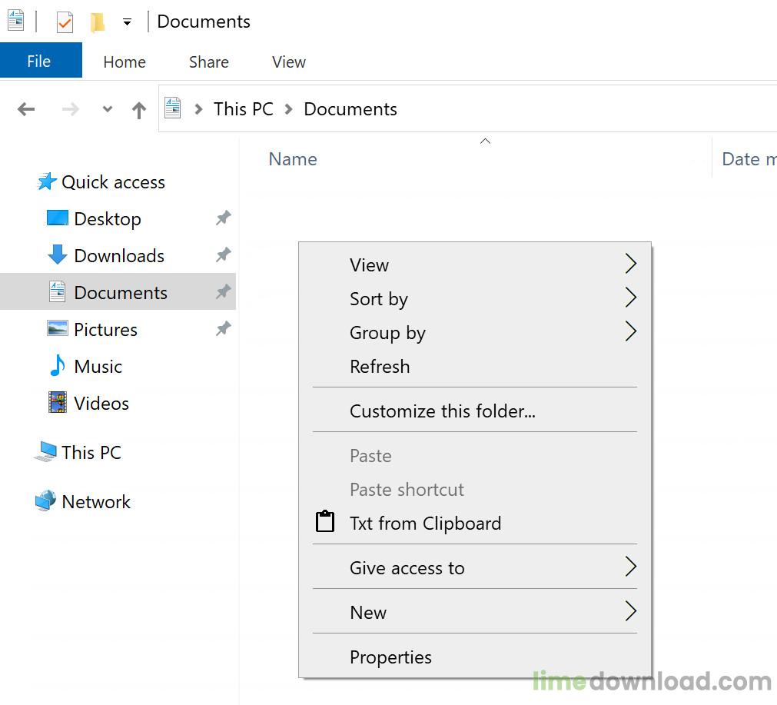This screenshot has height=705, width=777.
Task: Click the Properties icon in quick access toolbar
Action: [x=65, y=22]
